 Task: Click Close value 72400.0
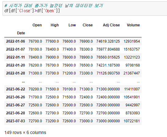pyautogui.click(x=86, y=97)
